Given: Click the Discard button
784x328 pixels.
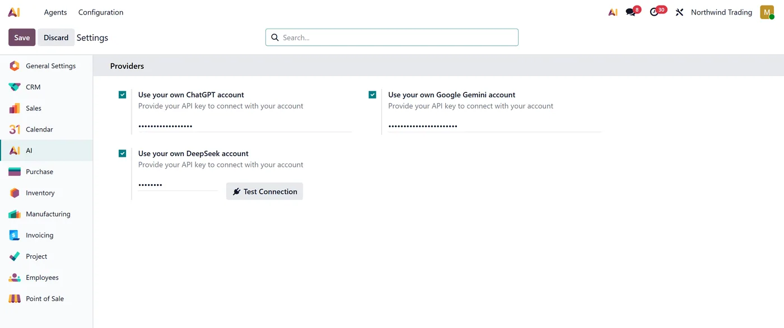Looking at the screenshot, I should (x=56, y=38).
